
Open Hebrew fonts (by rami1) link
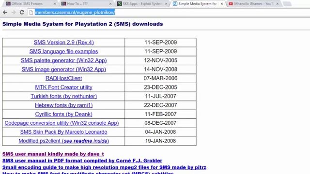coord(63,105)
